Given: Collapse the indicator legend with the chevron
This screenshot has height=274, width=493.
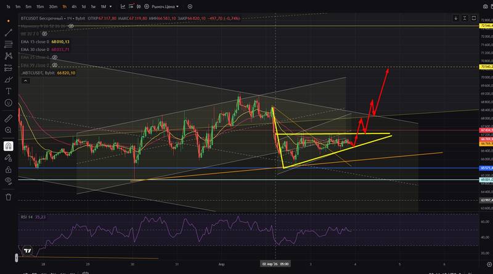Looking at the screenshot, I should point(26,81).
